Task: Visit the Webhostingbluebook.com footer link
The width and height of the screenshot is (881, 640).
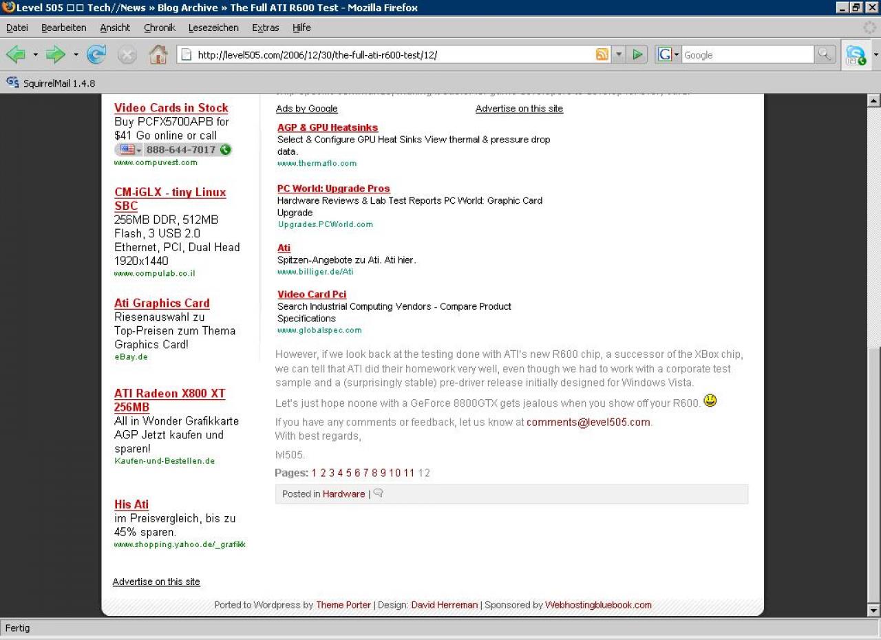Action: click(598, 605)
